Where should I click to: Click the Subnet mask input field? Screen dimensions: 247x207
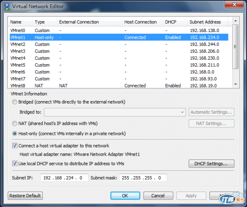coord(143,178)
